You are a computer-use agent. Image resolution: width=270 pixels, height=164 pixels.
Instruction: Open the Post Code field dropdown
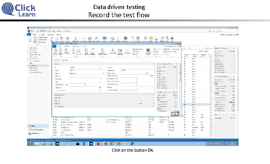[x=100, y=79]
